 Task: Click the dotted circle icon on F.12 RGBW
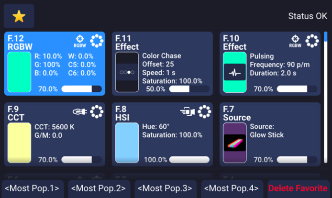96,42
